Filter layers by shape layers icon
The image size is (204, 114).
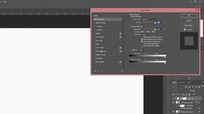[196, 87]
